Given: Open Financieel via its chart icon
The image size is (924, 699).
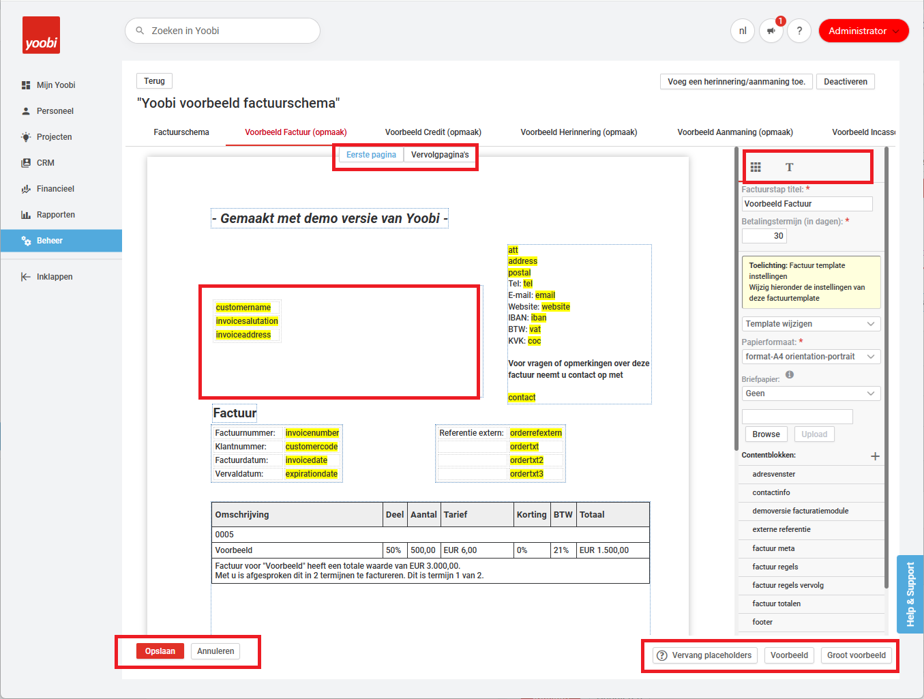Looking at the screenshot, I should tap(26, 189).
